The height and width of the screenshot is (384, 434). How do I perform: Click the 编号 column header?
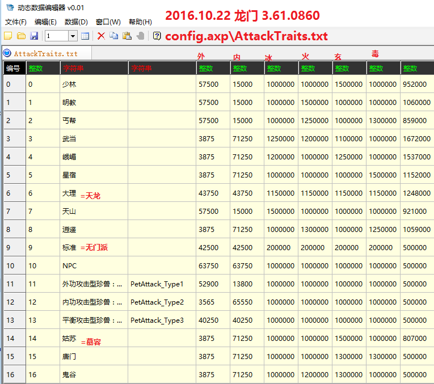coord(13,68)
